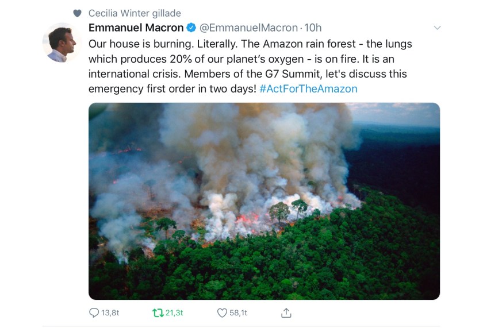
Task: Click the 13,8t reply count
Action: coord(110,313)
